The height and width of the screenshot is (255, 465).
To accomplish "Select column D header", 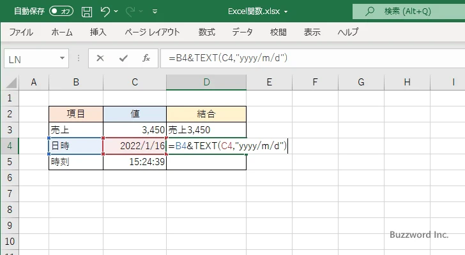I will [206, 82].
